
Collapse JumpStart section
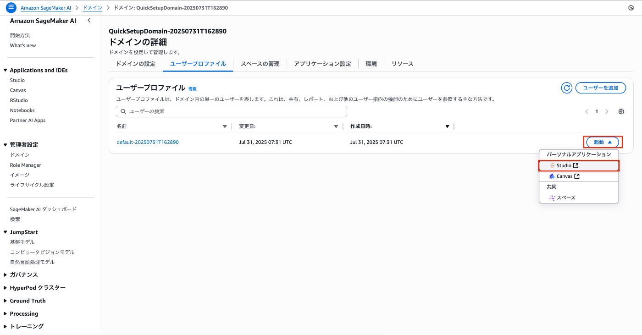pyautogui.click(x=6, y=232)
